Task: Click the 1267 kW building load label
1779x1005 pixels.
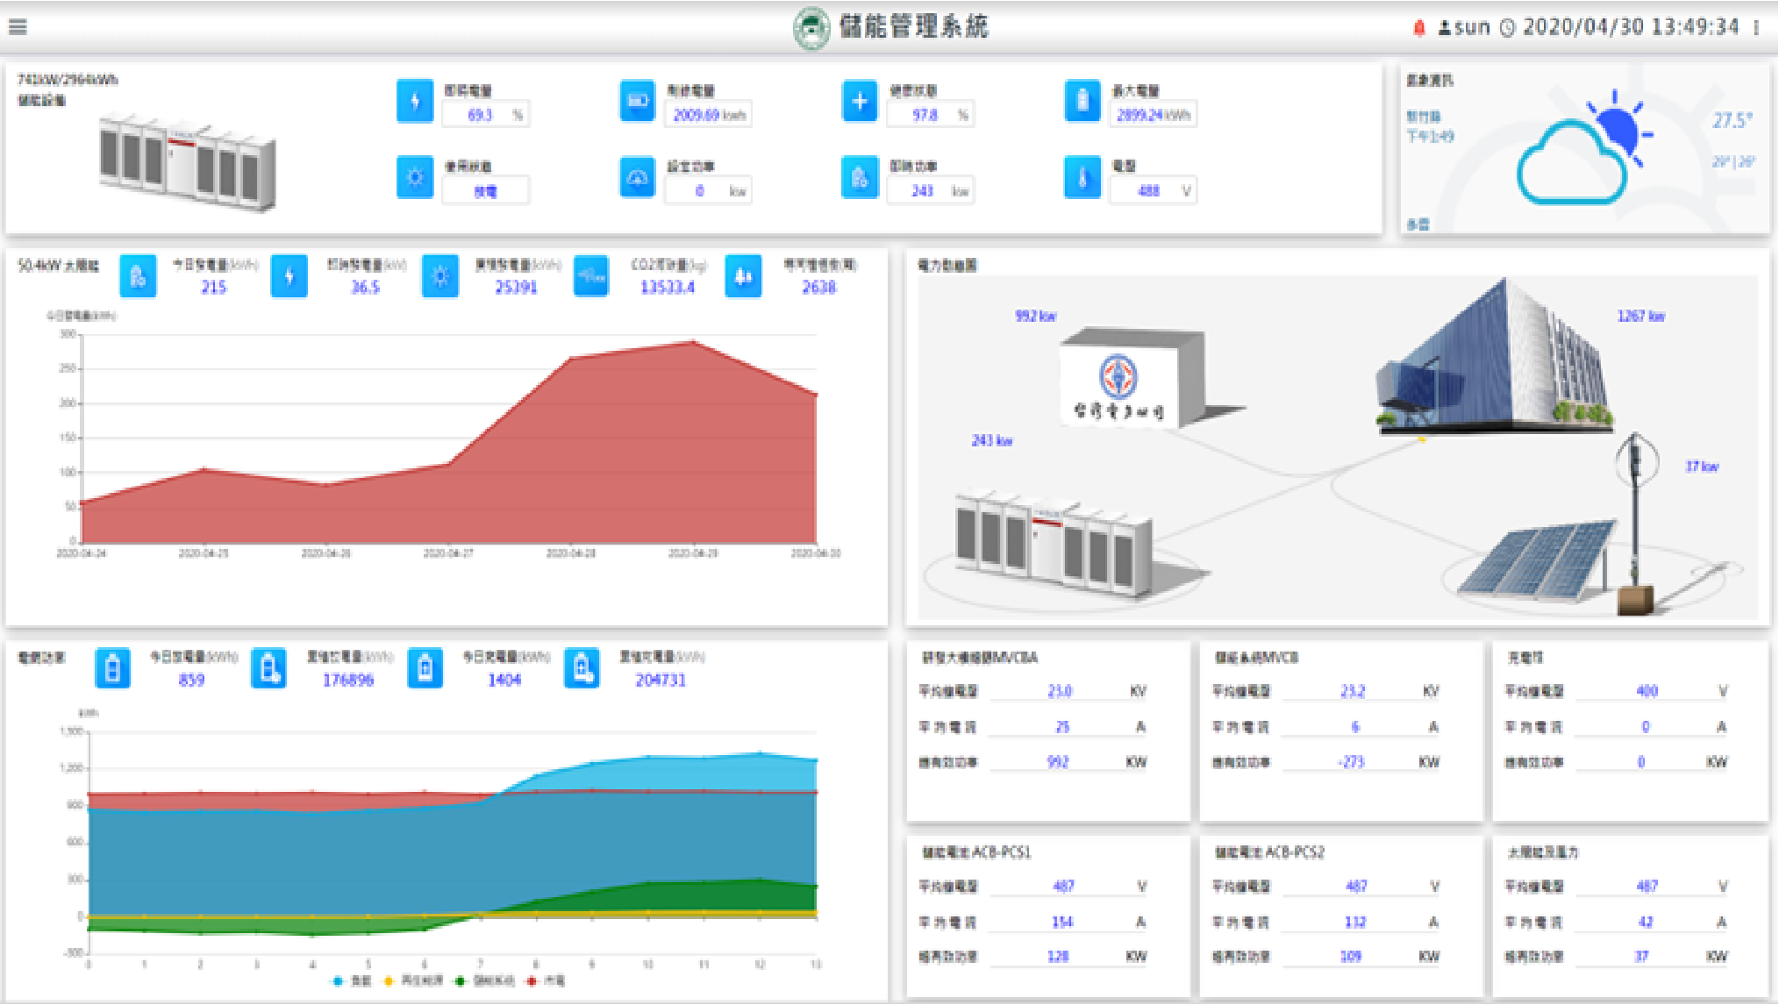Action: tap(1640, 317)
